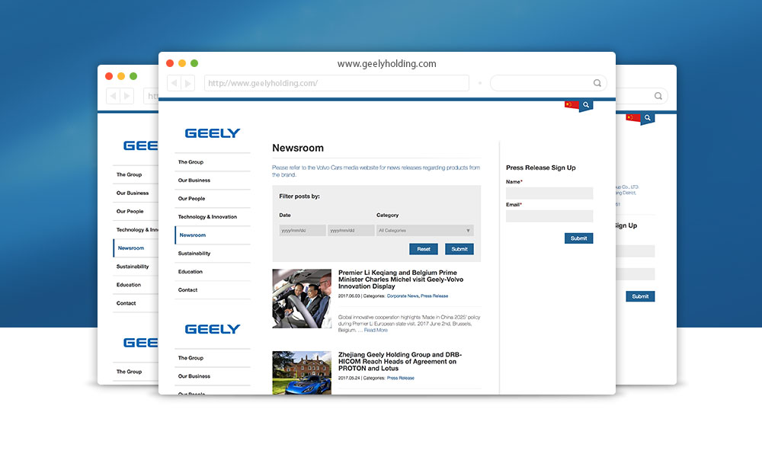
Task: Open the Corporate News category link
Action: 402,296
